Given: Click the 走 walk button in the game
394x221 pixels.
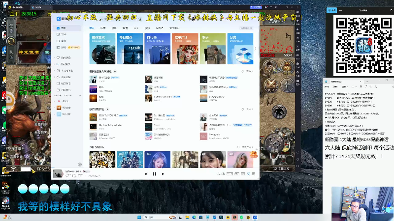Looking at the screenshot, I should point(32,145).
